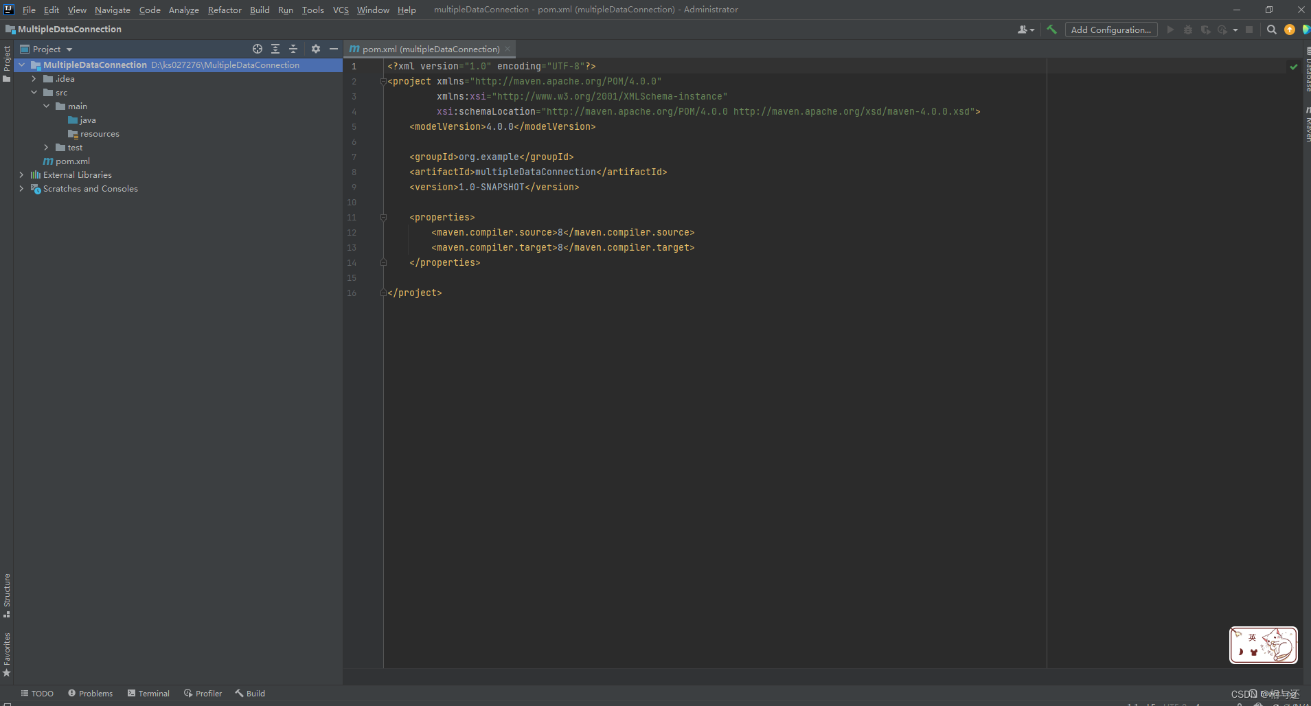1311x706 pixels.
Task: Fold the properties block on line 11
Action: [x=383, y=217]
